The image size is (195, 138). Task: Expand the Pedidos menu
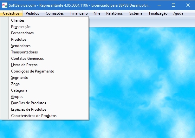(32, 13)
